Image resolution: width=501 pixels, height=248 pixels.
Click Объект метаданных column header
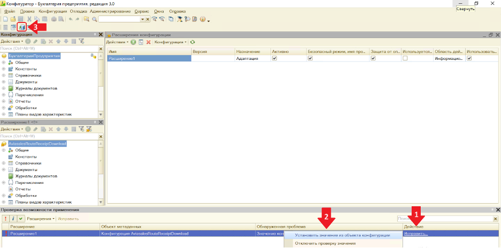click(177, 226)
